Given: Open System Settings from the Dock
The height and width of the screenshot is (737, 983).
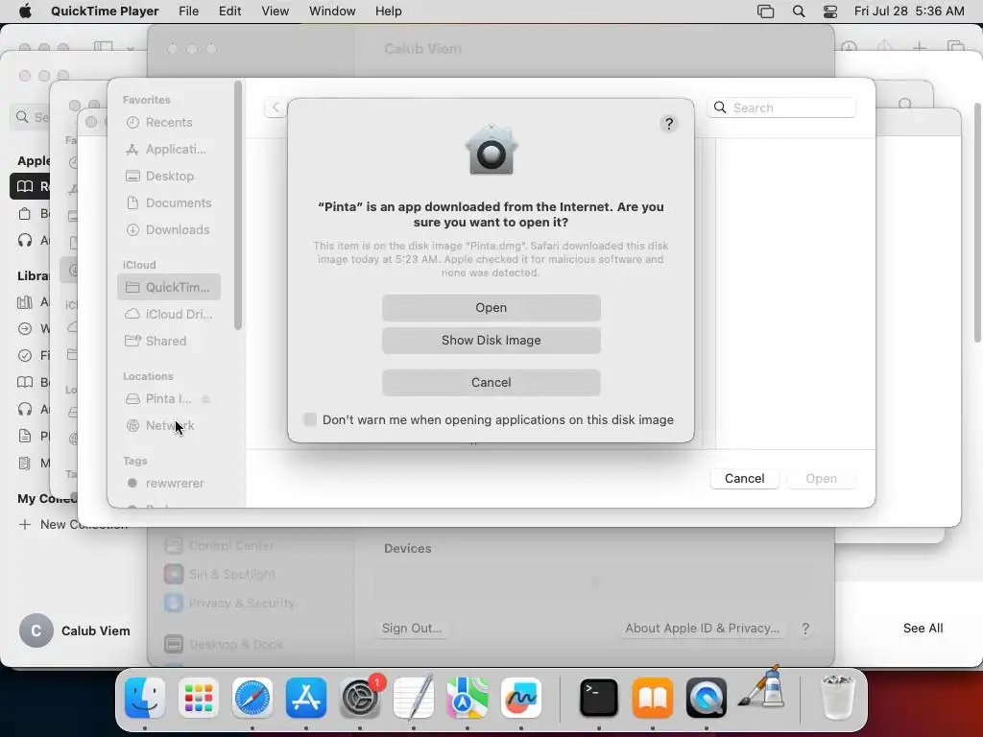Looking at the screenshot, I should 360,698.
